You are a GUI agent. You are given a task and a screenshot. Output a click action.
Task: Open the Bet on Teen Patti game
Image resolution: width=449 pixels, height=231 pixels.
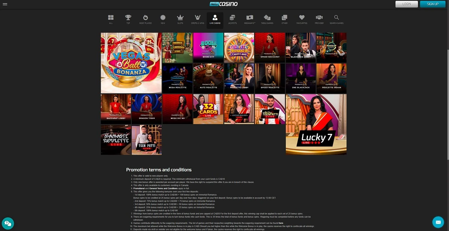pyautogui.click(x=270, y=109)
